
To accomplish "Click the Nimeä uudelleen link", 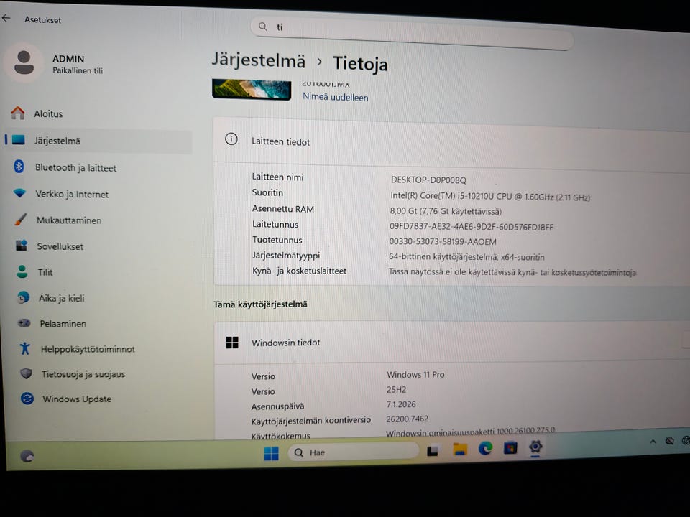I will pyautogui.click(x=336, y=97).
